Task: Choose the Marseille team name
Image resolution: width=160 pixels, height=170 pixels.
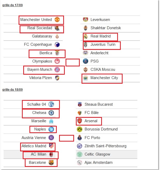Action: [x=39, y=121]
